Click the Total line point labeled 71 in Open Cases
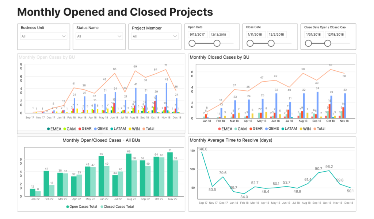 click(x=166, y=70)
